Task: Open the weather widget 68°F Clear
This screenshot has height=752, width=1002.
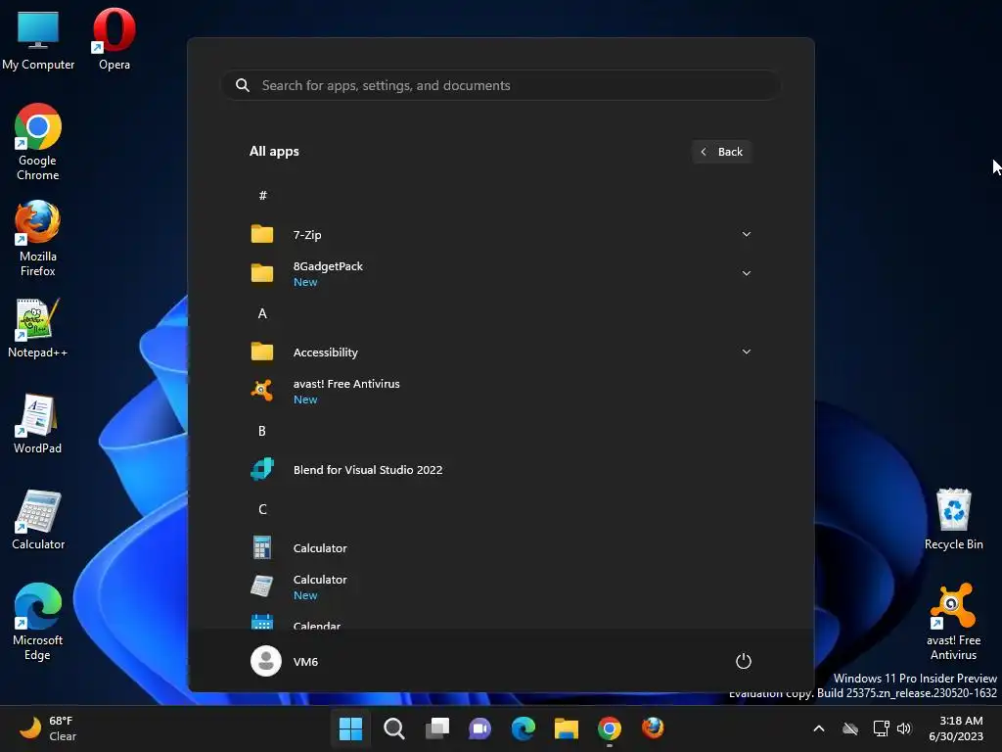Action: [x=48, y=728]
